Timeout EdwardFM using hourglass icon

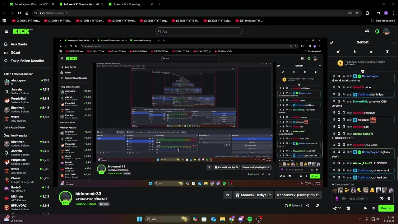click(x=339, y=101)
